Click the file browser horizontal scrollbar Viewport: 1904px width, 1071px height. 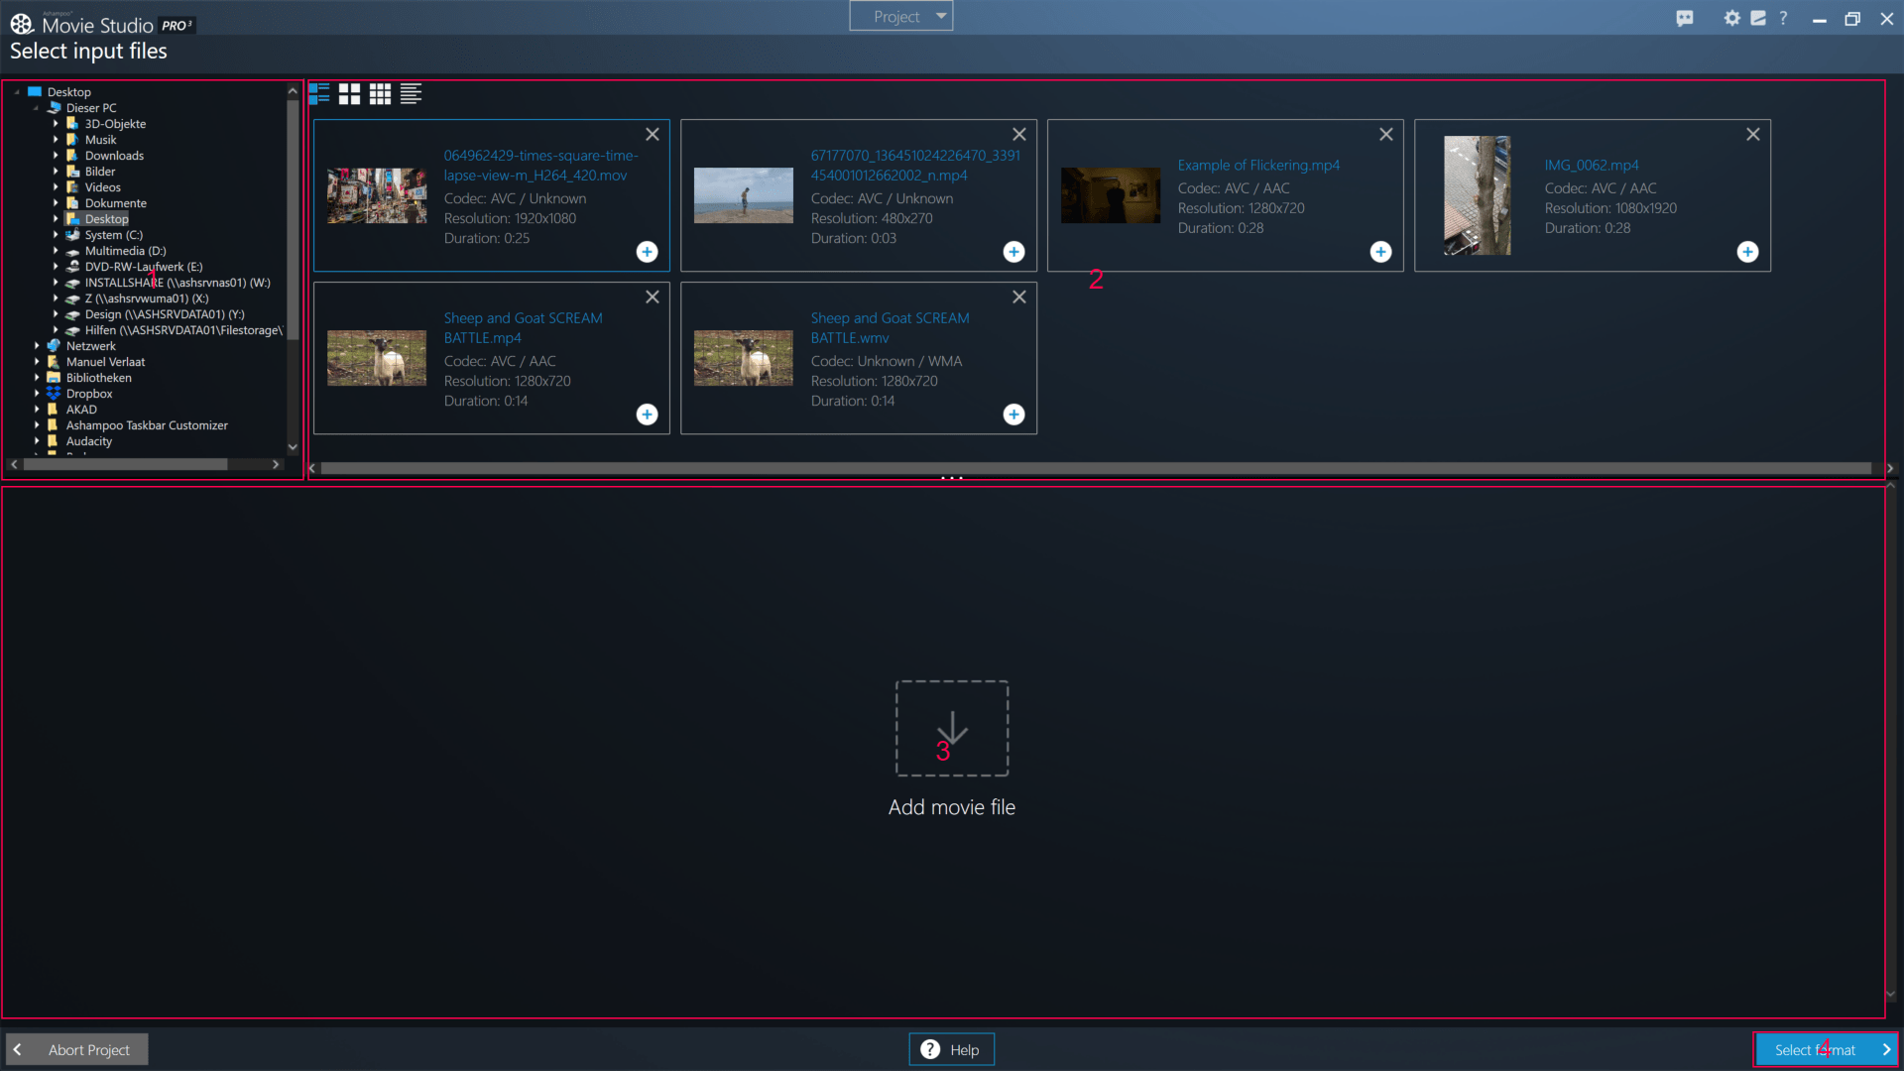1096,468
